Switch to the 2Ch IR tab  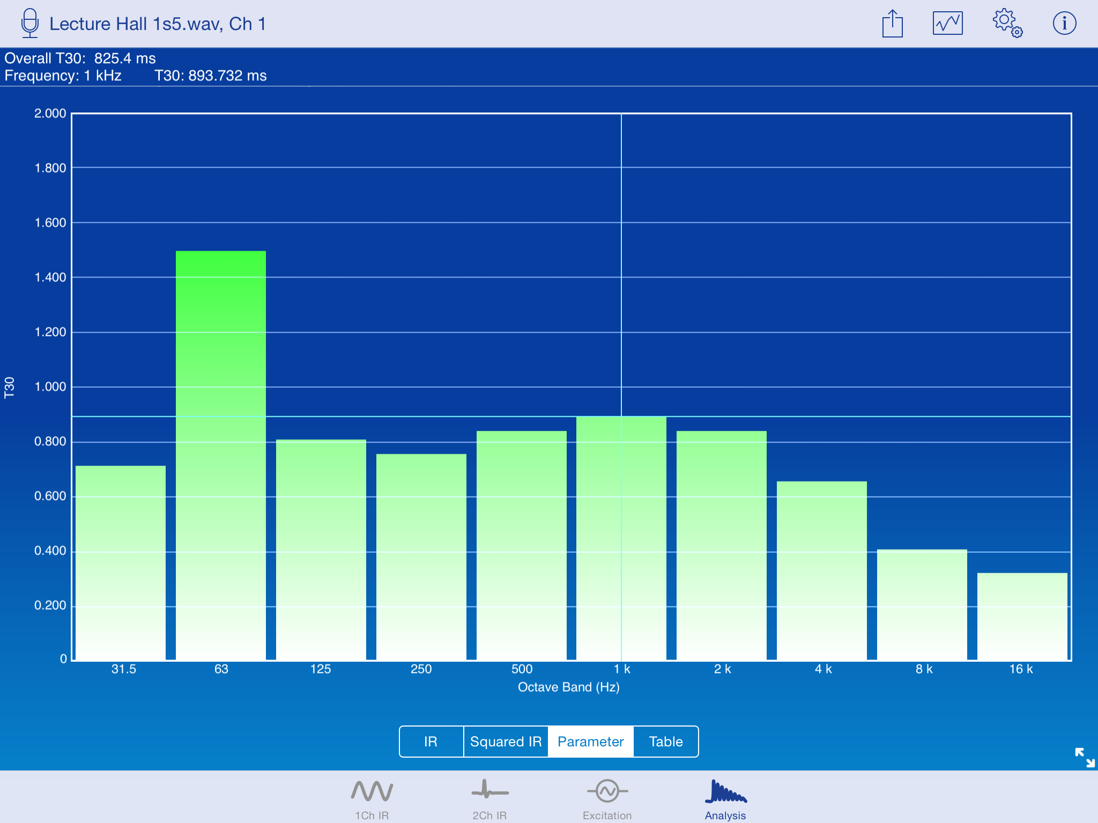[x=489, y=799]
